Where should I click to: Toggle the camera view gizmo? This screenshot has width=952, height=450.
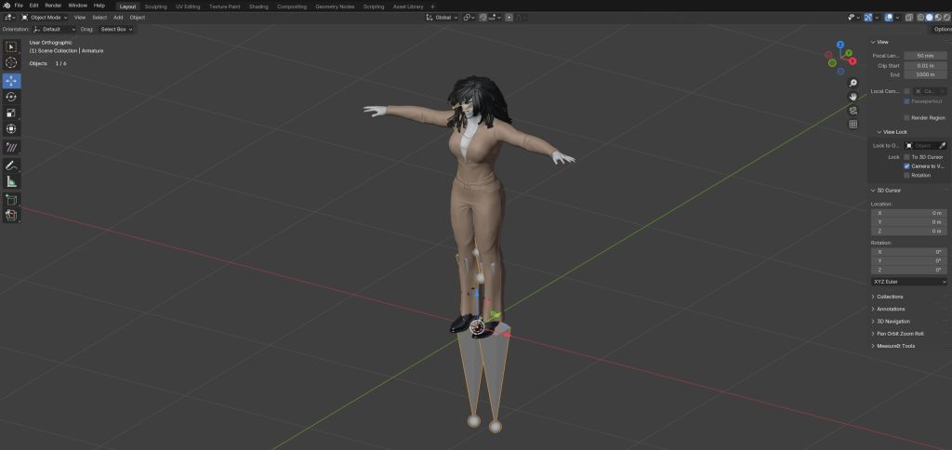[x=853, y=111]
